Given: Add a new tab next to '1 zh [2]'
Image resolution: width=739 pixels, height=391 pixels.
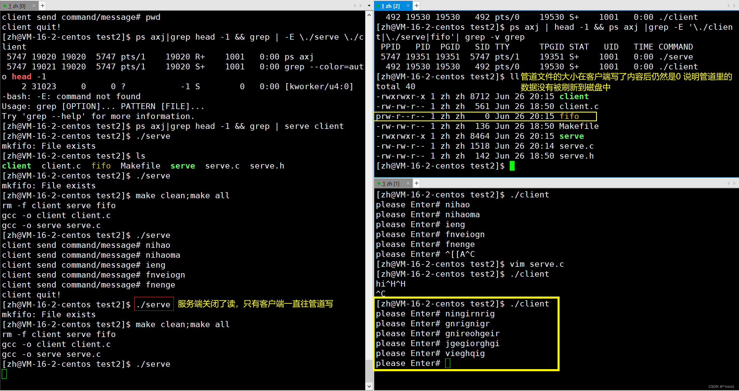Looking at the screenshot, I should coord(417,6).
